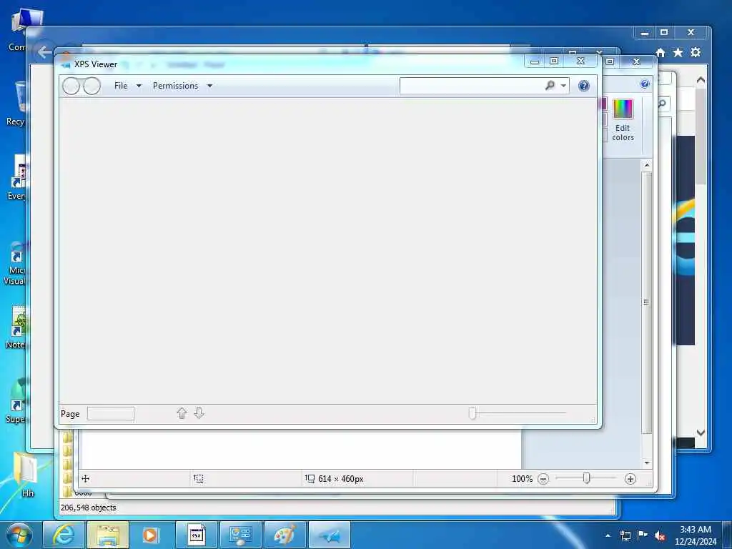Click Internet Explorer scrollbar down arrow
Screen dimensions: 732x549
point(701,432)
